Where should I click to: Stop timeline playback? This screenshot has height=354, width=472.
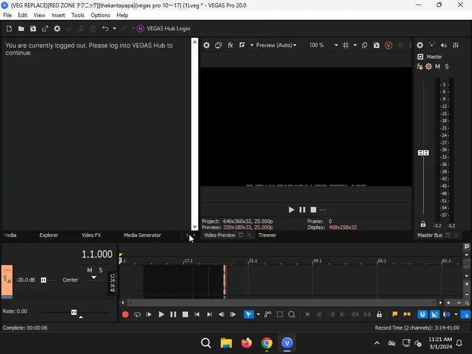[x=185, y=314]
